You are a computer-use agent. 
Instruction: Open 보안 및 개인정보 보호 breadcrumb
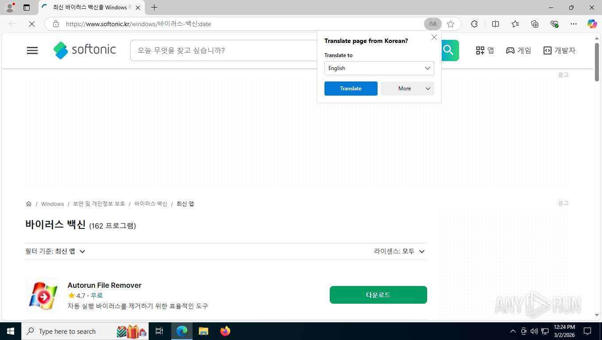coord(99,204)
